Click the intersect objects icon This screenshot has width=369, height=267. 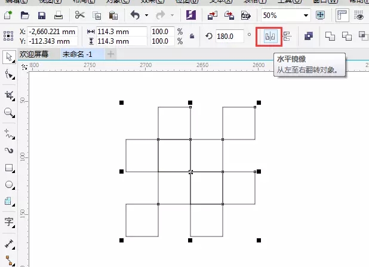(x=364, y=36)
